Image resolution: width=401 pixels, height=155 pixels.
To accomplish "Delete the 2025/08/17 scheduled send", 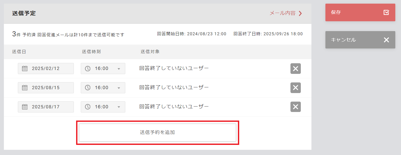I will click(295, 107).
